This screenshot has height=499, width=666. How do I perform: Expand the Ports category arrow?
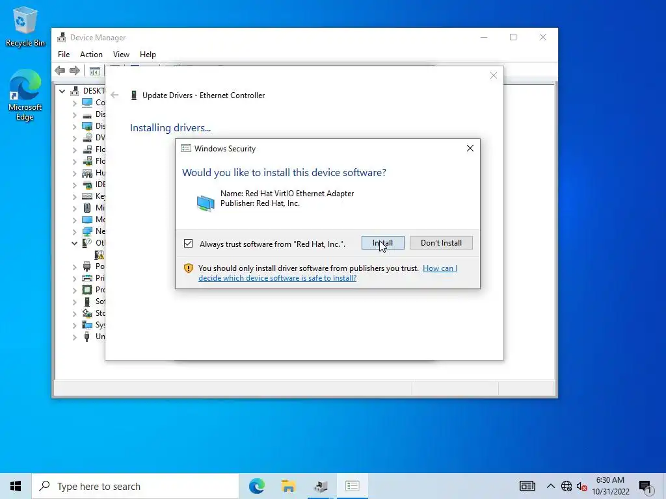tap(74, 267)
